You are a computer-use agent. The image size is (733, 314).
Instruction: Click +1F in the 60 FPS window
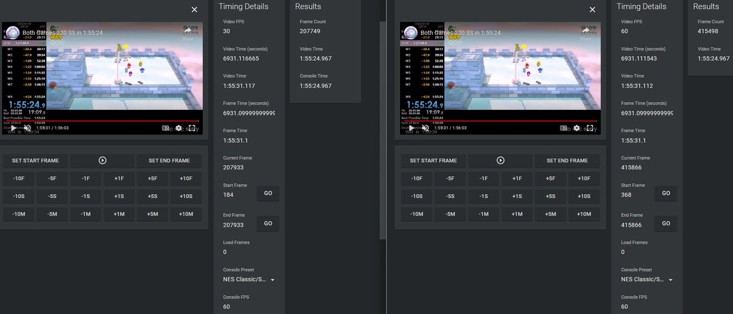click(x=517, y=178)
